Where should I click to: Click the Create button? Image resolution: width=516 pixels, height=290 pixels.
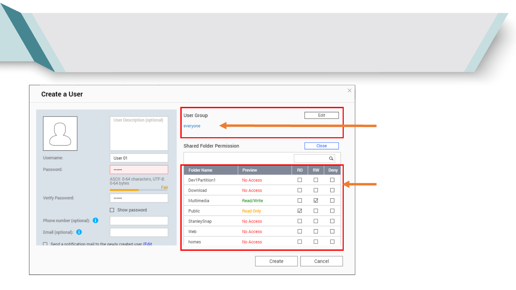click(x=276, y=261)
